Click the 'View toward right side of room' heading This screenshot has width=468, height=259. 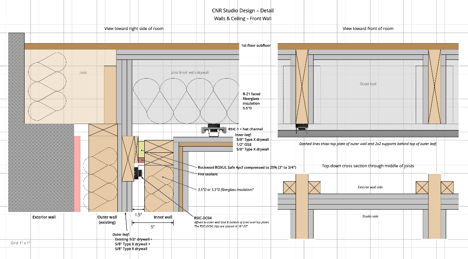(x=134, y=28)
